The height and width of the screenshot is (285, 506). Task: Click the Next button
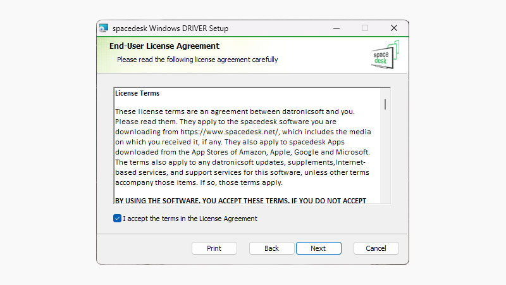[x=319, y=248]
